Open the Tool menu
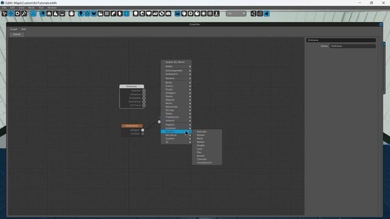The height and width of the screenshot is (219, 390). (41, 8)
